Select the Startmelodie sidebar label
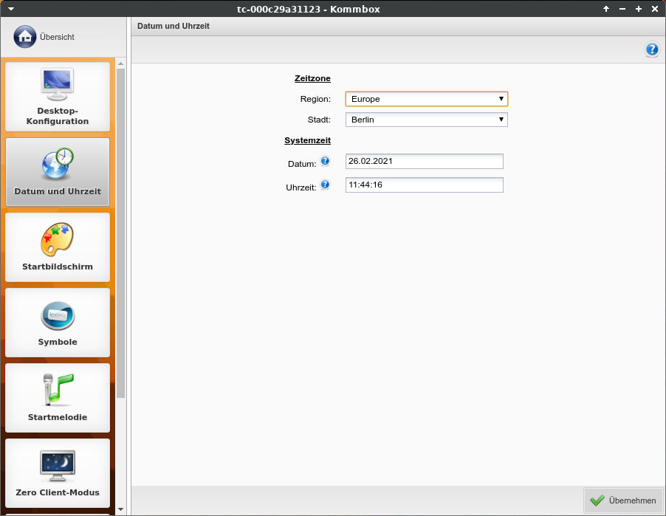Image resolution: width=666 pixels, height=516 pixels. click(58, 417)
